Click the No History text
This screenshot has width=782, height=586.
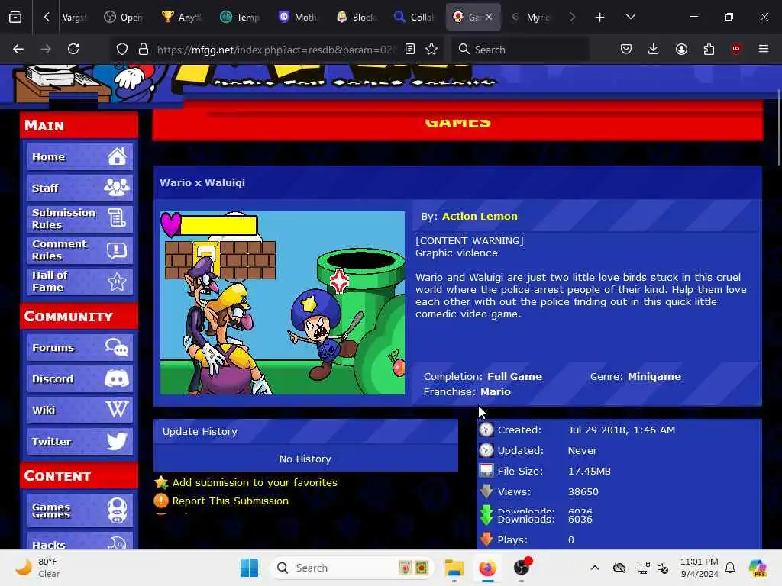[305, 459]
